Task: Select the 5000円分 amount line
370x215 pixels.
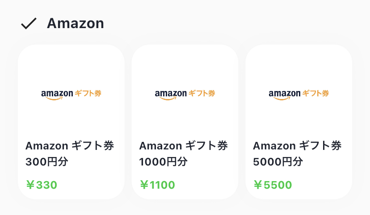Action: 278,162
